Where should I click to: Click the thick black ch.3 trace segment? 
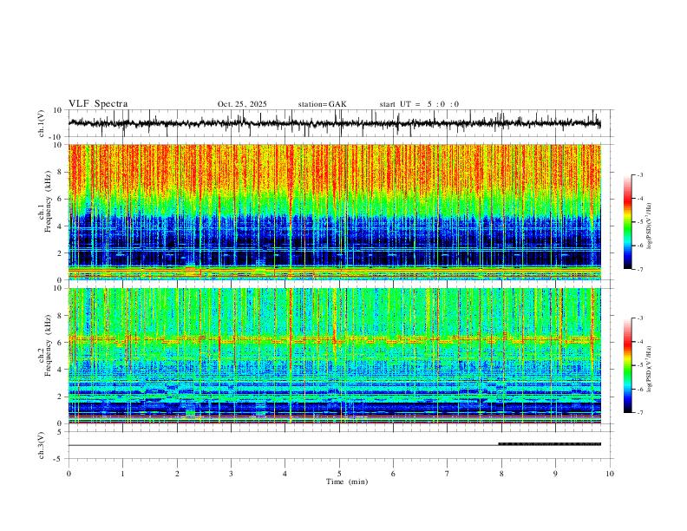coord(549,444)
